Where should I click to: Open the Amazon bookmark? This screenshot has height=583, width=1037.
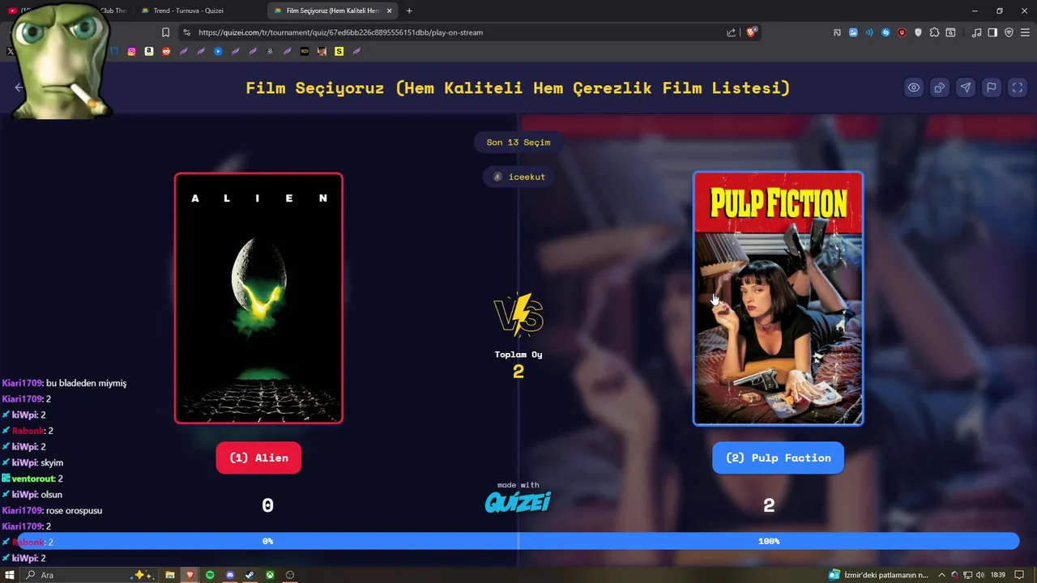[149, 51]
